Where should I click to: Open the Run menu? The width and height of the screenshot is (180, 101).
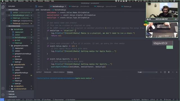coord(35,1)
